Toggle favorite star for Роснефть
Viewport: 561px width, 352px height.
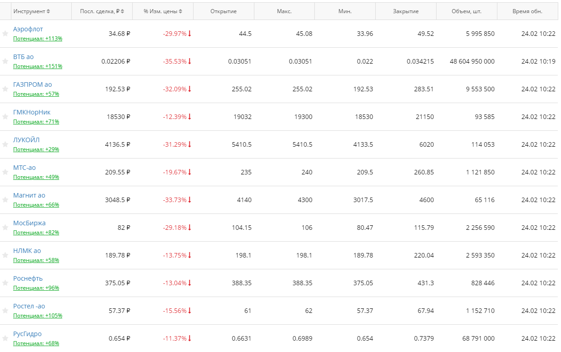pos(5,283)
